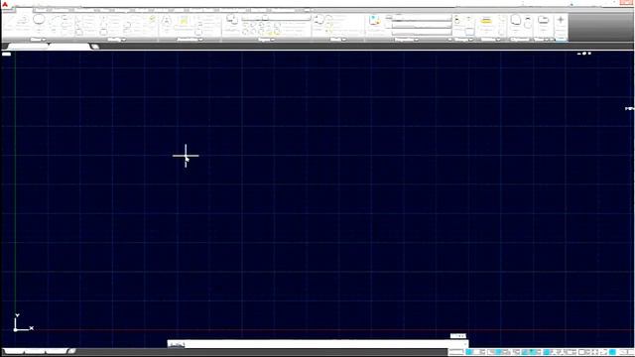
Task: Open the top Properties panel dropdown
Action: coord(422,19)
